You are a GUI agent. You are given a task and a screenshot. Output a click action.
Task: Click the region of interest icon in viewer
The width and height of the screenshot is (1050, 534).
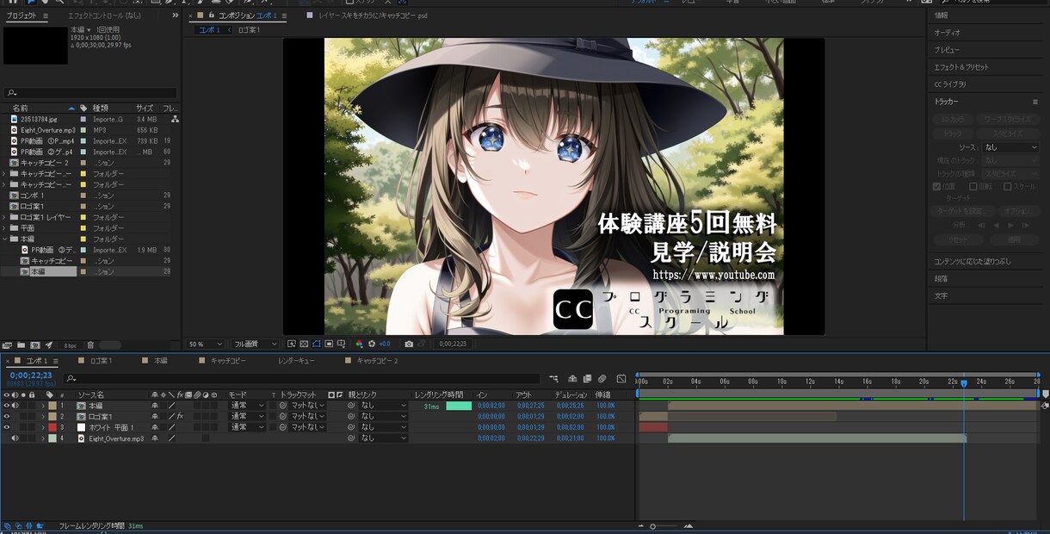tap(329, 344)
